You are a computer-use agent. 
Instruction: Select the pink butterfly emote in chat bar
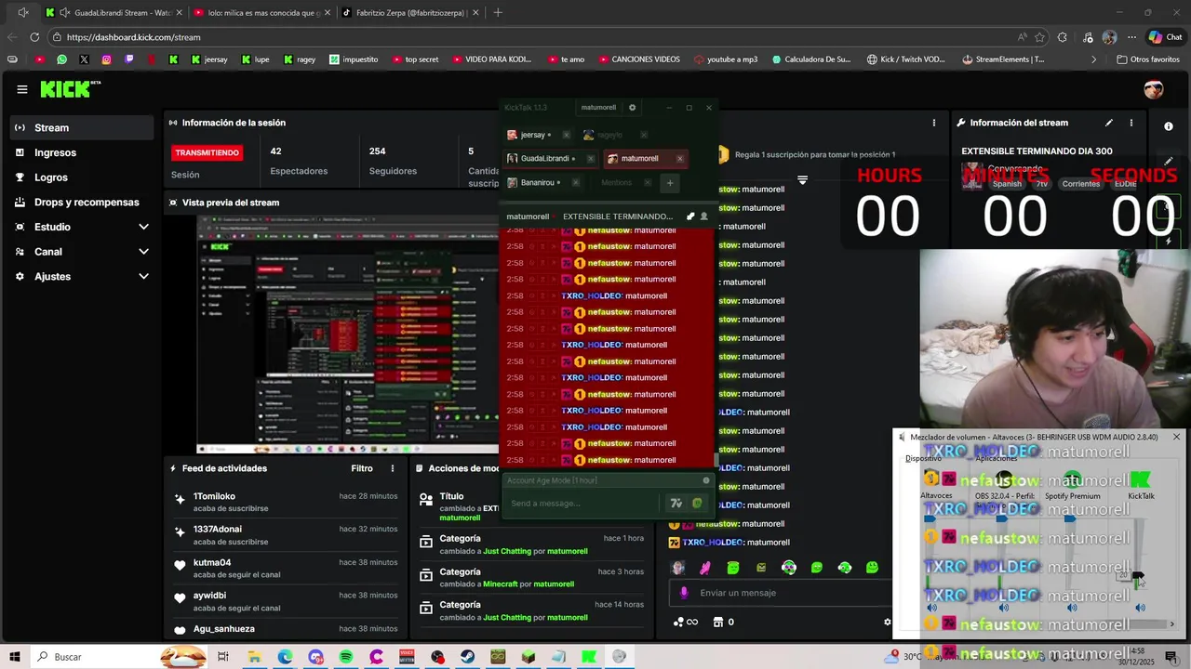[705, 568]
